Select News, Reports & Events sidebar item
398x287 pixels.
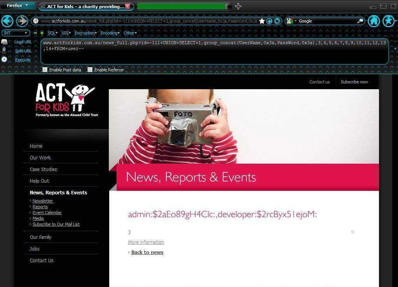(58, 192)
